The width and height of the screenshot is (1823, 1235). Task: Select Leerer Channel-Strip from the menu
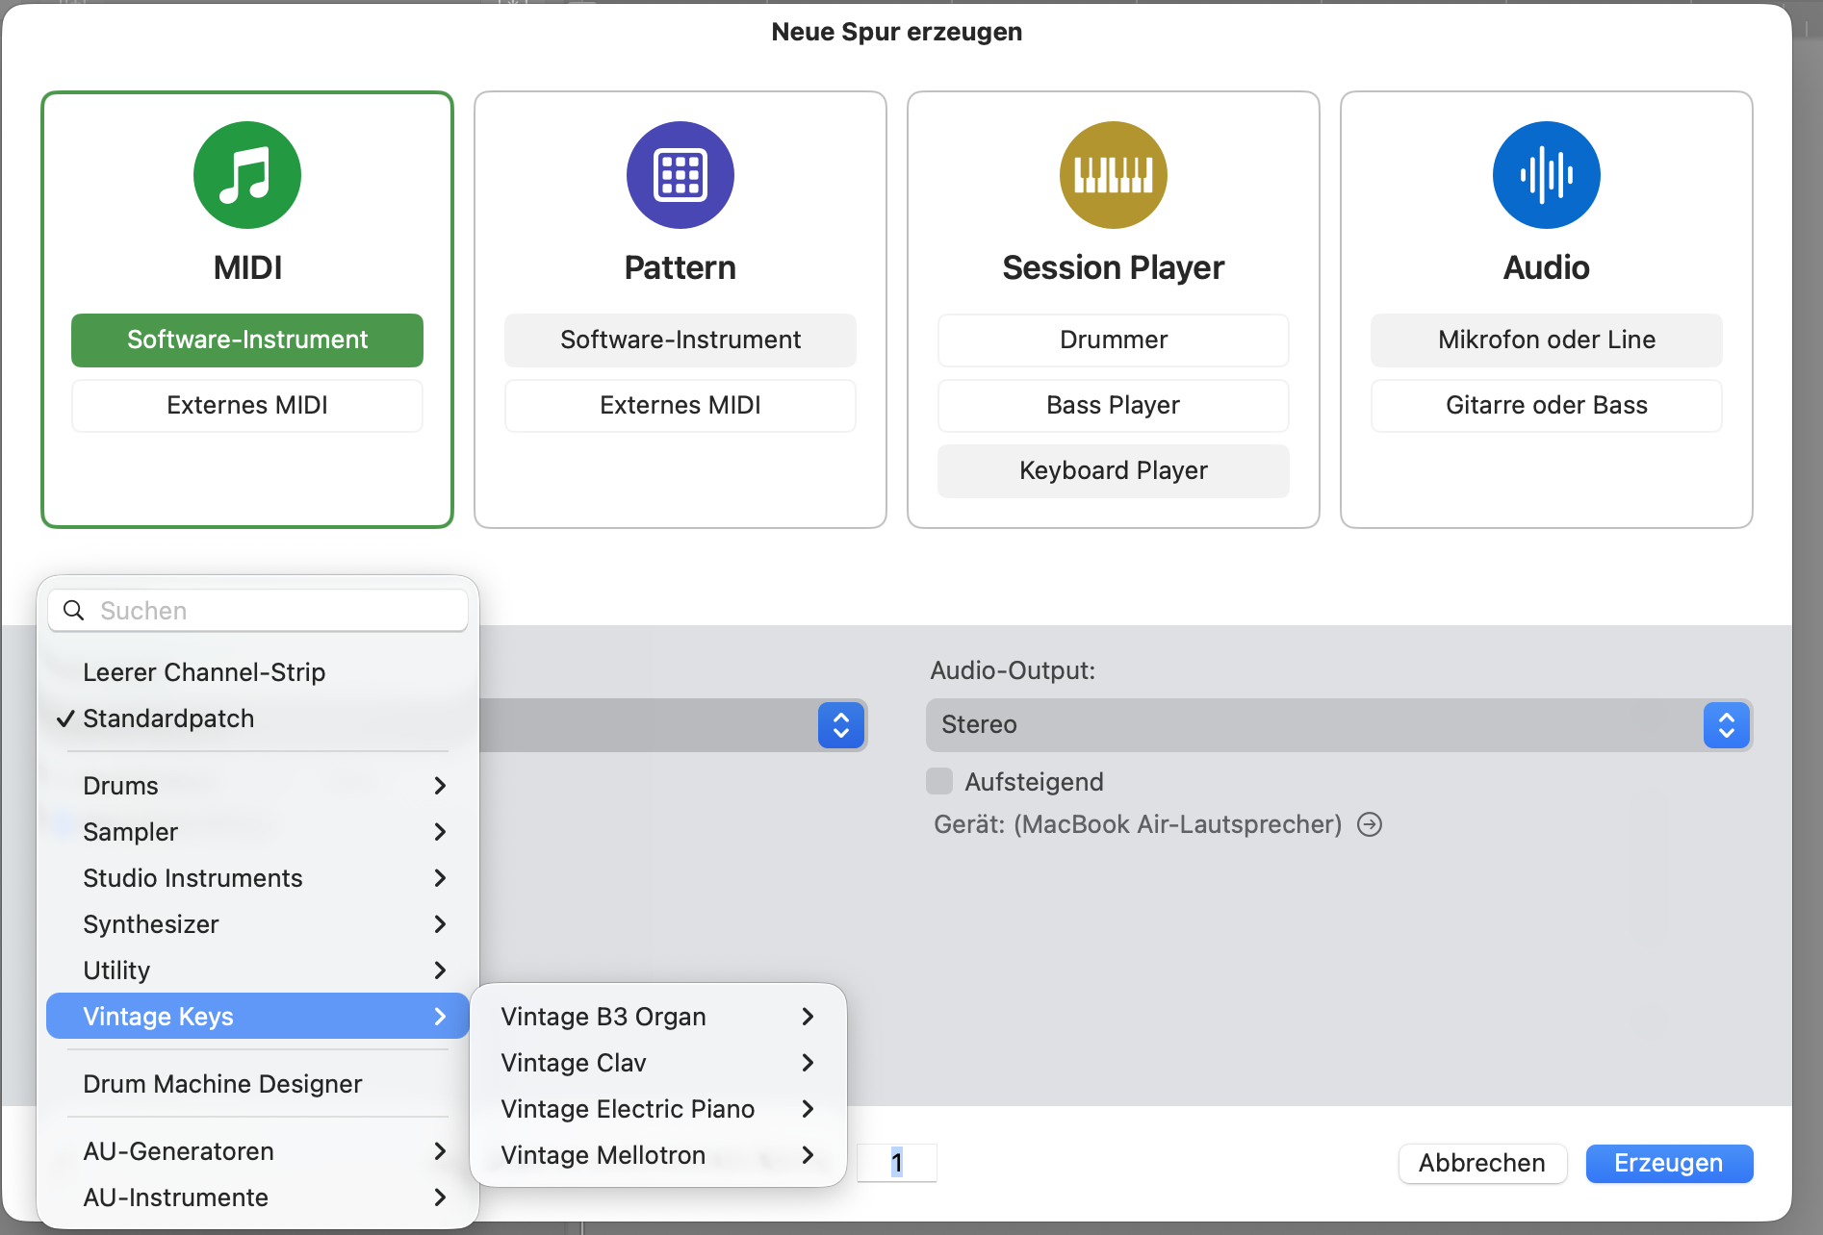pos(204,672)
